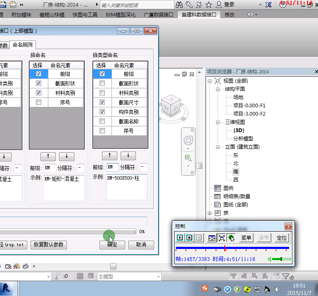The height and width of the screenshot is (296, 318).
Task: Switch to the 修改 ribbon tab
Action: coord(229,14)
